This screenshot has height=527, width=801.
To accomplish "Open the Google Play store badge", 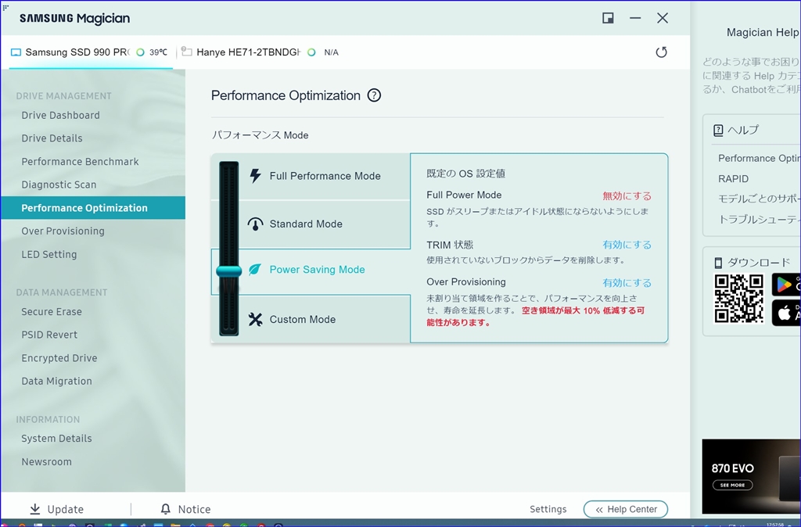I will pos(786,285).
